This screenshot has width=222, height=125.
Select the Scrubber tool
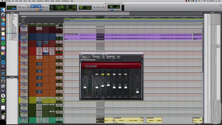click(43, 7)
